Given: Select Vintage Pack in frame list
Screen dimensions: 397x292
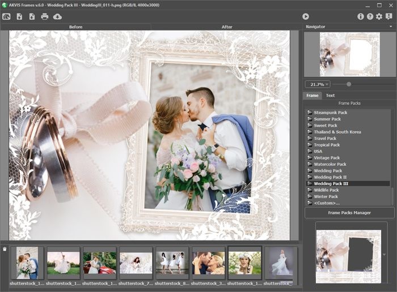Looking at the screenshot, I should [x=327, y=158].
